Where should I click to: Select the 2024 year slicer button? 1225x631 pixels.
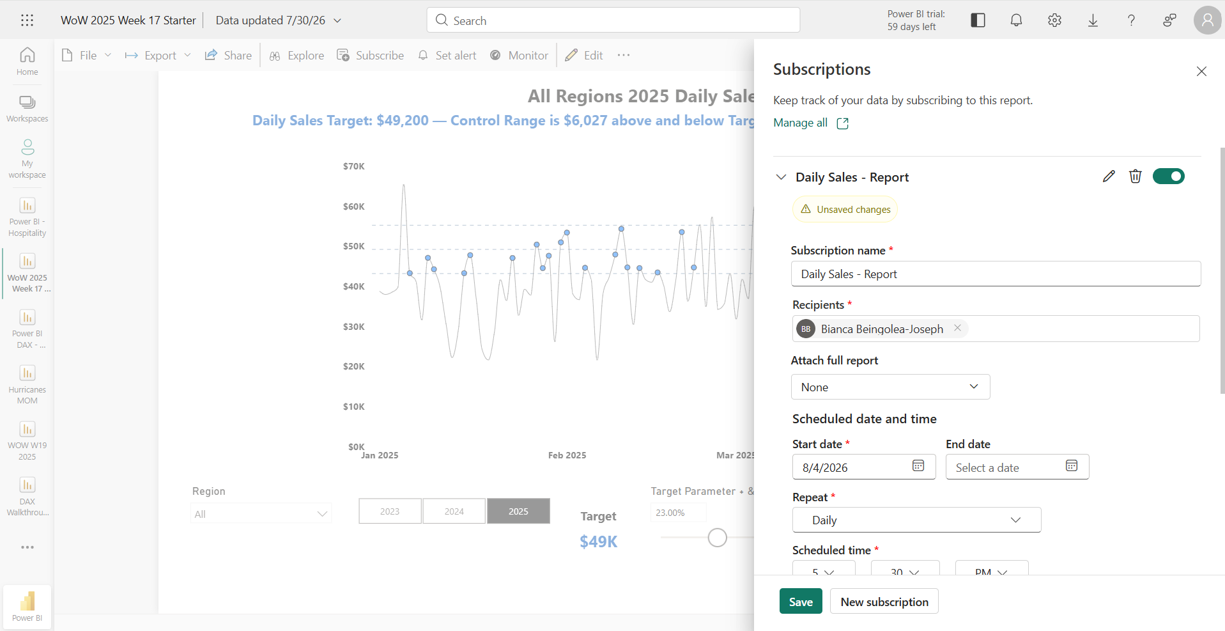(x=454, y=511)
